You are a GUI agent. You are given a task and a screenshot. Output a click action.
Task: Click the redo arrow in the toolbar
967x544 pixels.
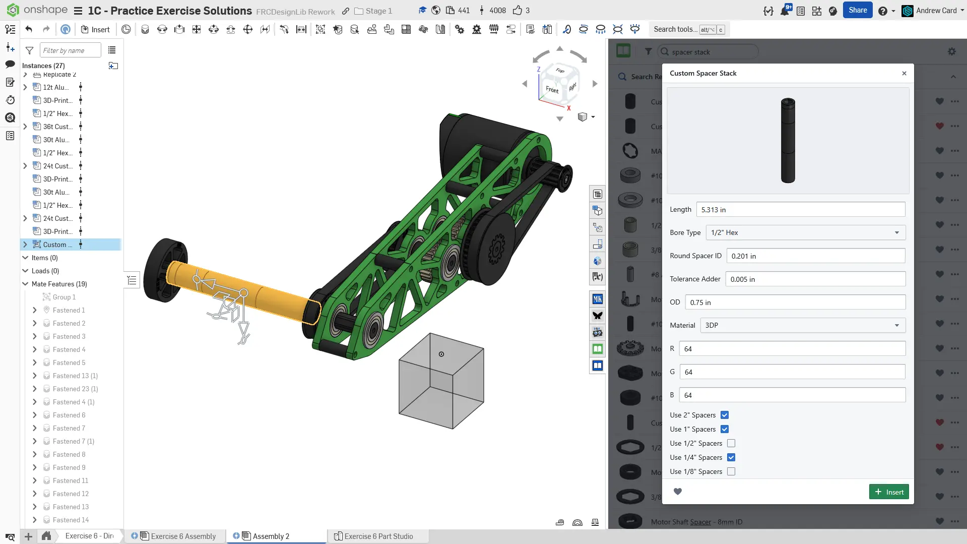click(x=46, y=29)
